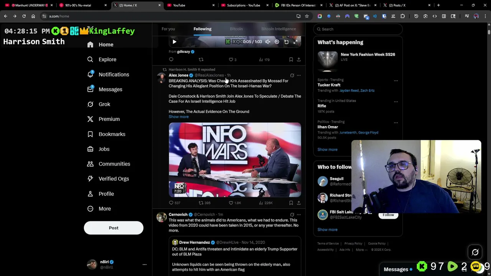The image size is (491, 276).
Task: Click the X search field
Action: 358,29
